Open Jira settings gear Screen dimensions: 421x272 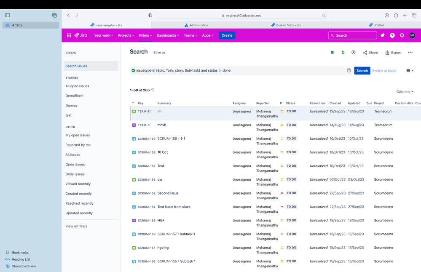coord(402,35)
